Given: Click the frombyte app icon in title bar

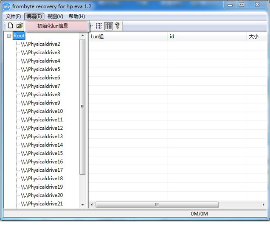Looking at the screenshot, I should (x=6, y=6).
